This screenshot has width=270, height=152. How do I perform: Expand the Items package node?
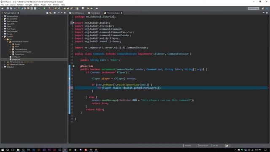pos(10,47)
